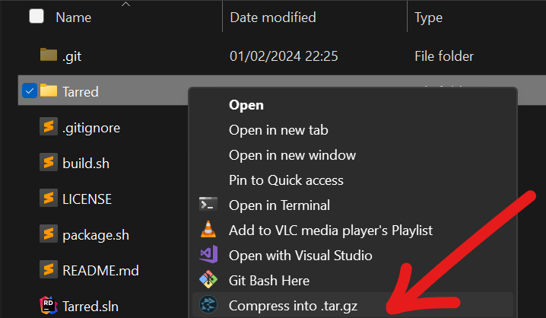546x318 pixels.
Task: Select the LICENSE file row
Action: [87, 199]
